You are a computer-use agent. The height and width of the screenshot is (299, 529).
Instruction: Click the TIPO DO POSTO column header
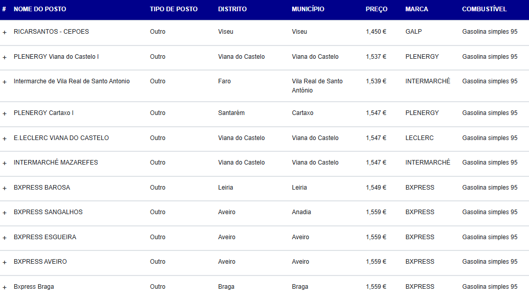[x=173, y=9]
